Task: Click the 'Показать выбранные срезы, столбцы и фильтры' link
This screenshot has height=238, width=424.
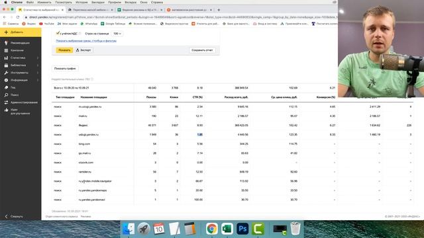Action: tap(86, 41)
